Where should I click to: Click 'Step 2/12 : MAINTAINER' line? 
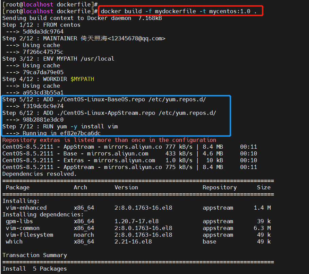tap(84, 38)
